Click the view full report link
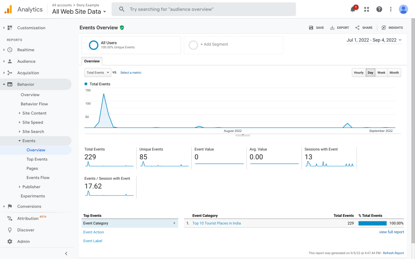Viewport: 415px width, 259px height. click(391, 232)
